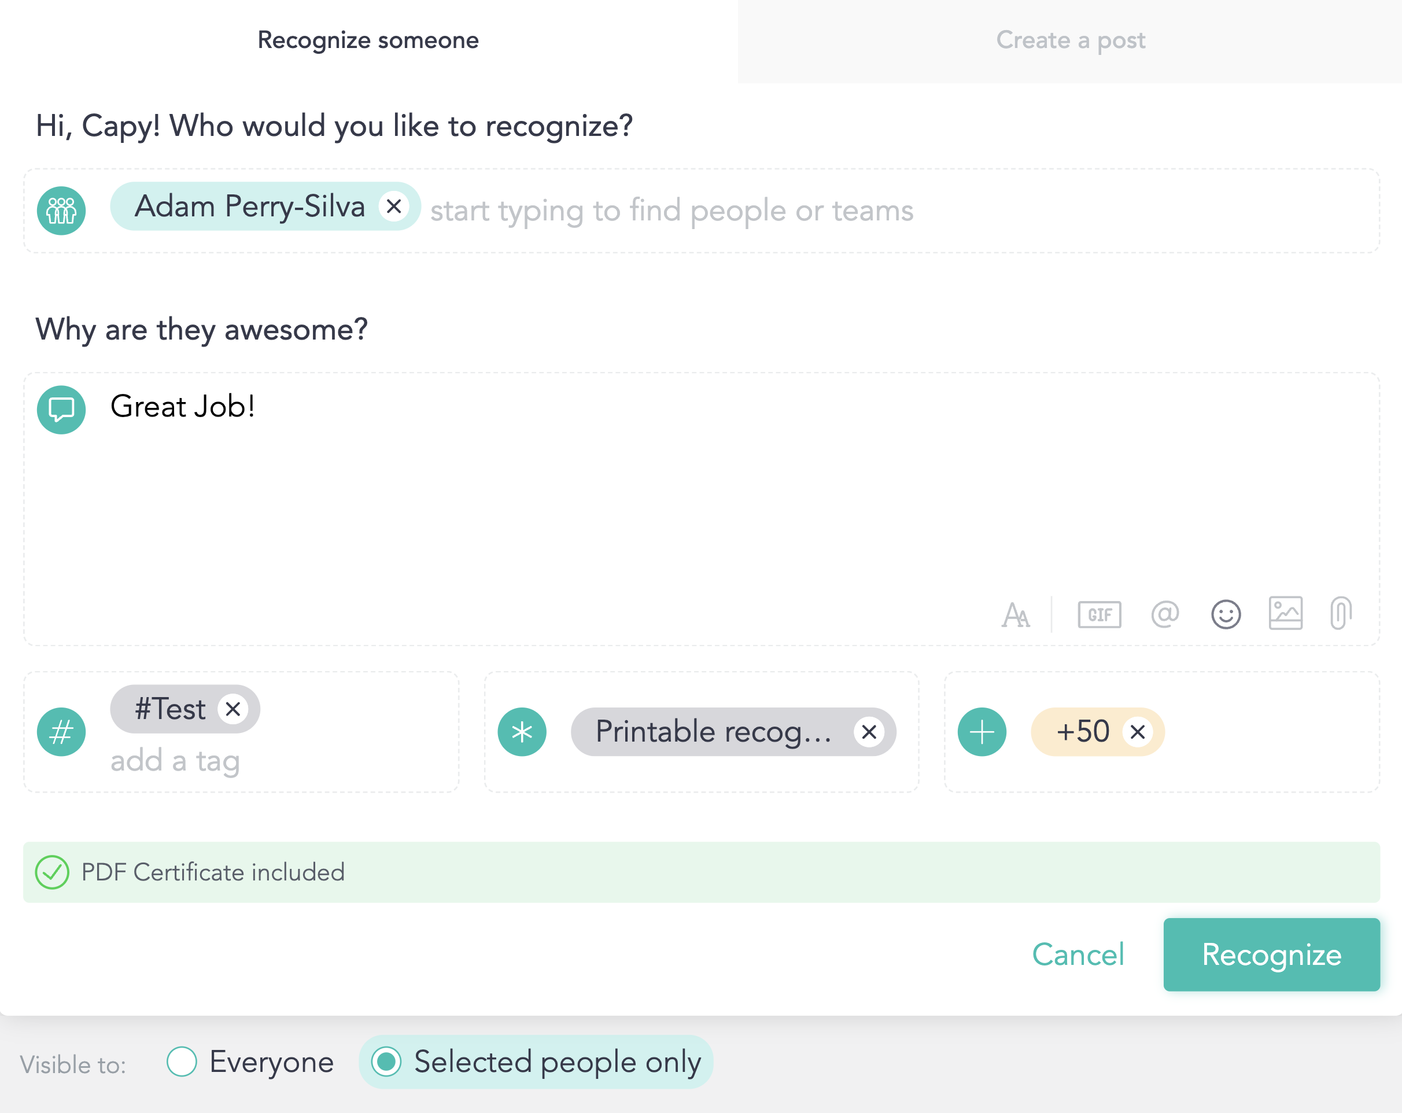The width and height of the screenshot is (1402, 1113).
Task: Switch to the Recognize someone tab
Action: pyautogui.click(x=368, y=40)
